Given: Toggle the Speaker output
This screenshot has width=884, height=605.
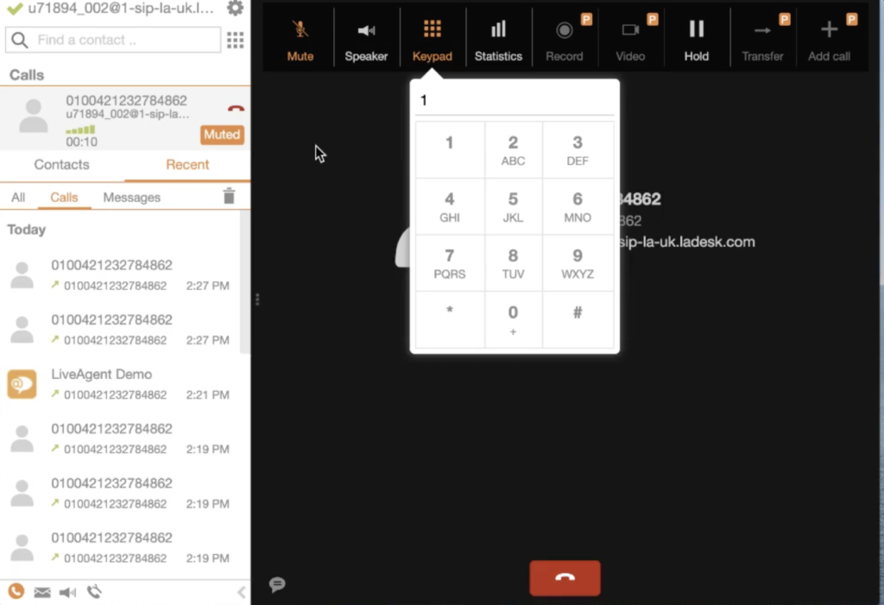Looking at the screenshot, I should tap(366, 36).
